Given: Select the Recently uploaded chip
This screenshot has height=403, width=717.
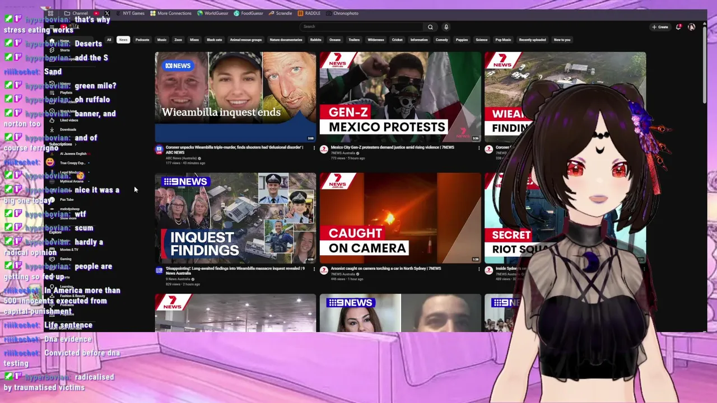Looking at the screenshot, I should click(x=532, y=40).
